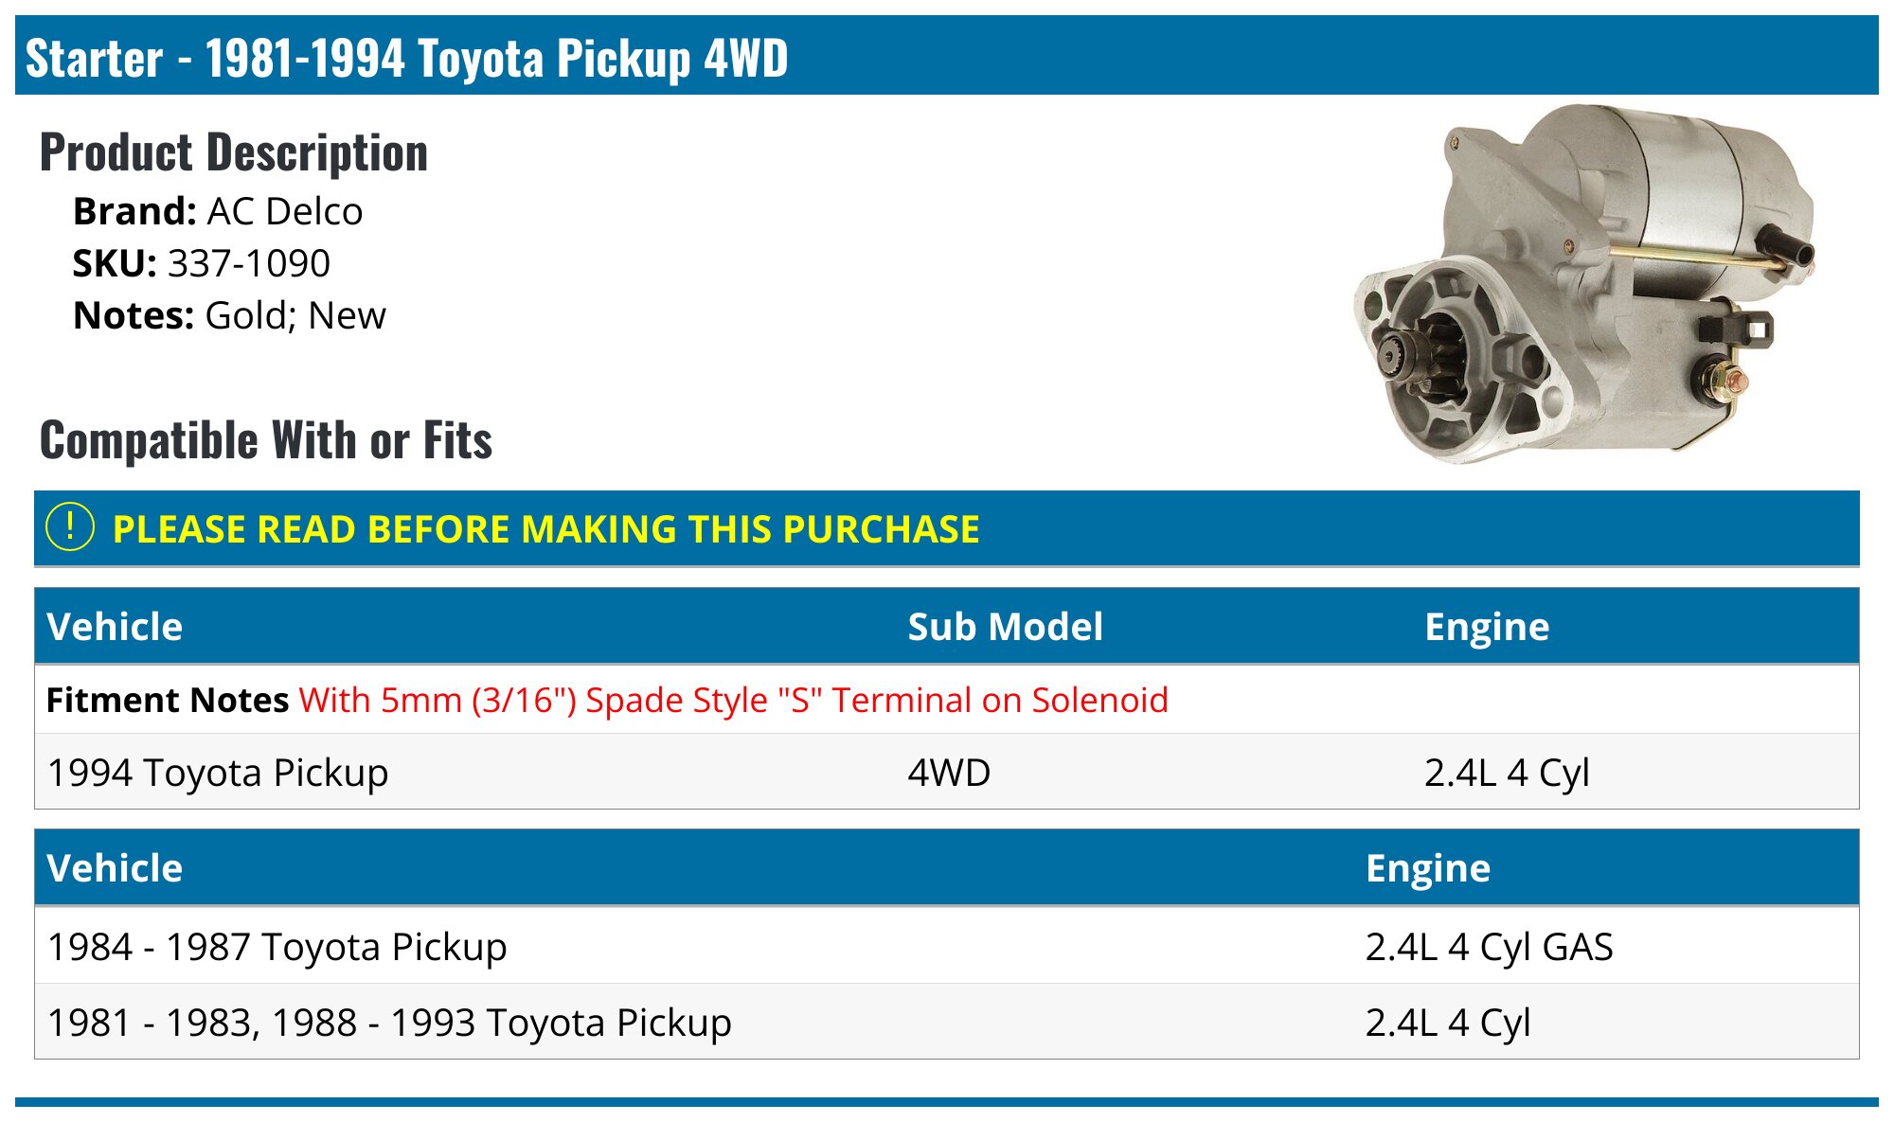Click the '4WD' sub model cell

click(x=949, y=773)
